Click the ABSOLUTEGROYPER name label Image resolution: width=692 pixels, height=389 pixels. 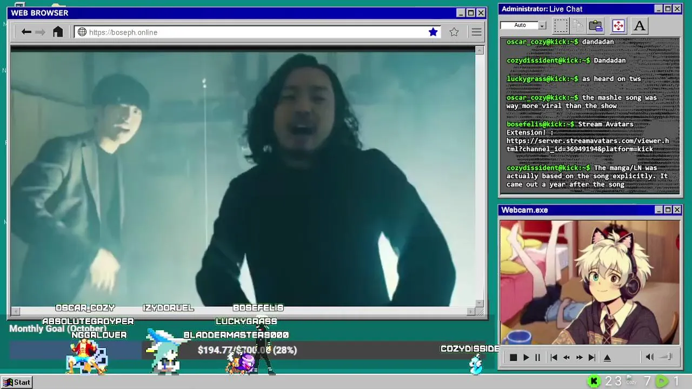pyautogui.click(x=88, y=321)
